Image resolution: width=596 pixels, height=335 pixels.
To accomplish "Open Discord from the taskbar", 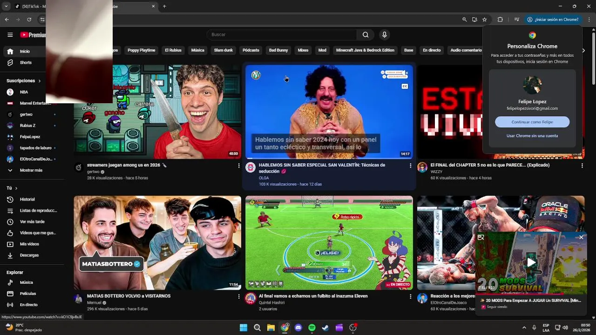I will click(298, 328).
